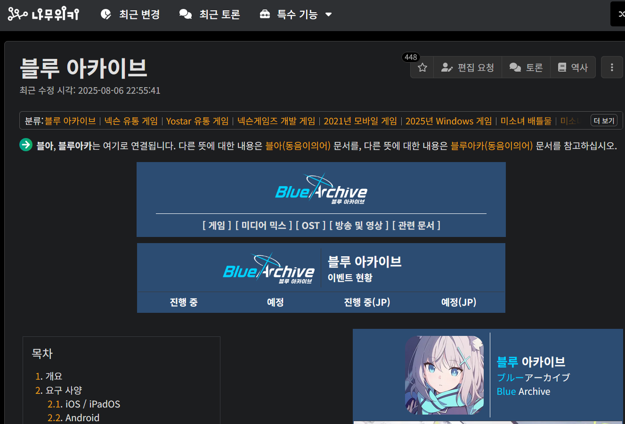Screen dimensions: 625x424
Task: Star this document with the star icon
Action: [x=422, y=67]
